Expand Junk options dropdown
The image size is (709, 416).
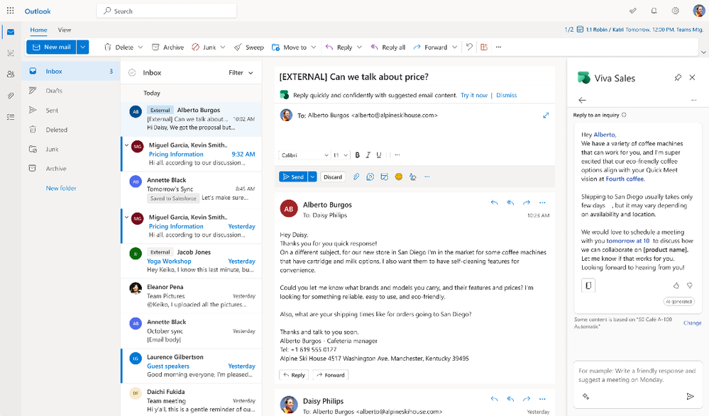tap(223, 47)
